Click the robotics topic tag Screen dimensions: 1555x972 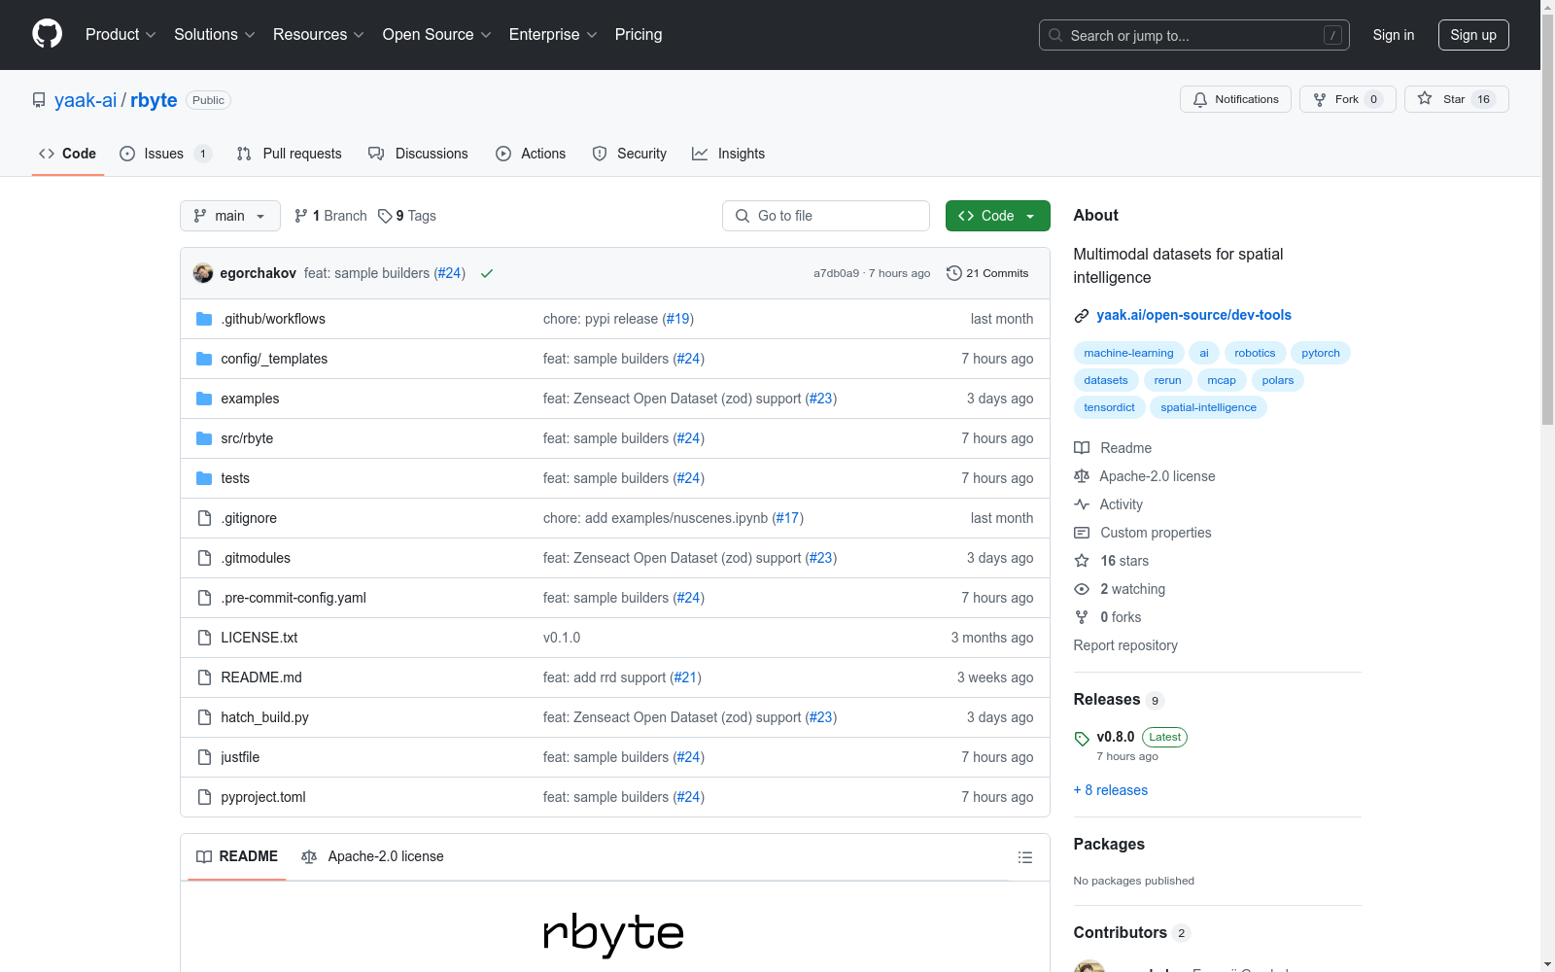click(1255, 353)
